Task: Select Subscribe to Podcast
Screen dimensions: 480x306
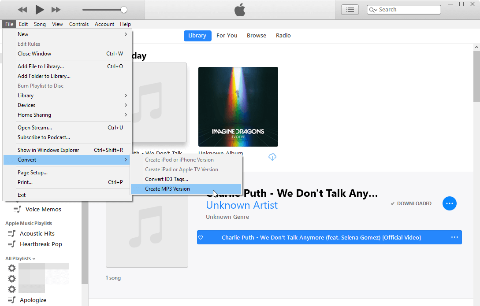Action: click(x=67, y=137)
